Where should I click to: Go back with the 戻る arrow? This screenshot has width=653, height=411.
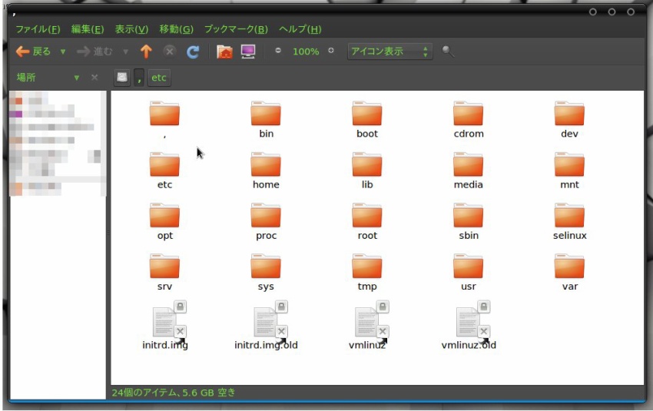click(x=33, y=51)
